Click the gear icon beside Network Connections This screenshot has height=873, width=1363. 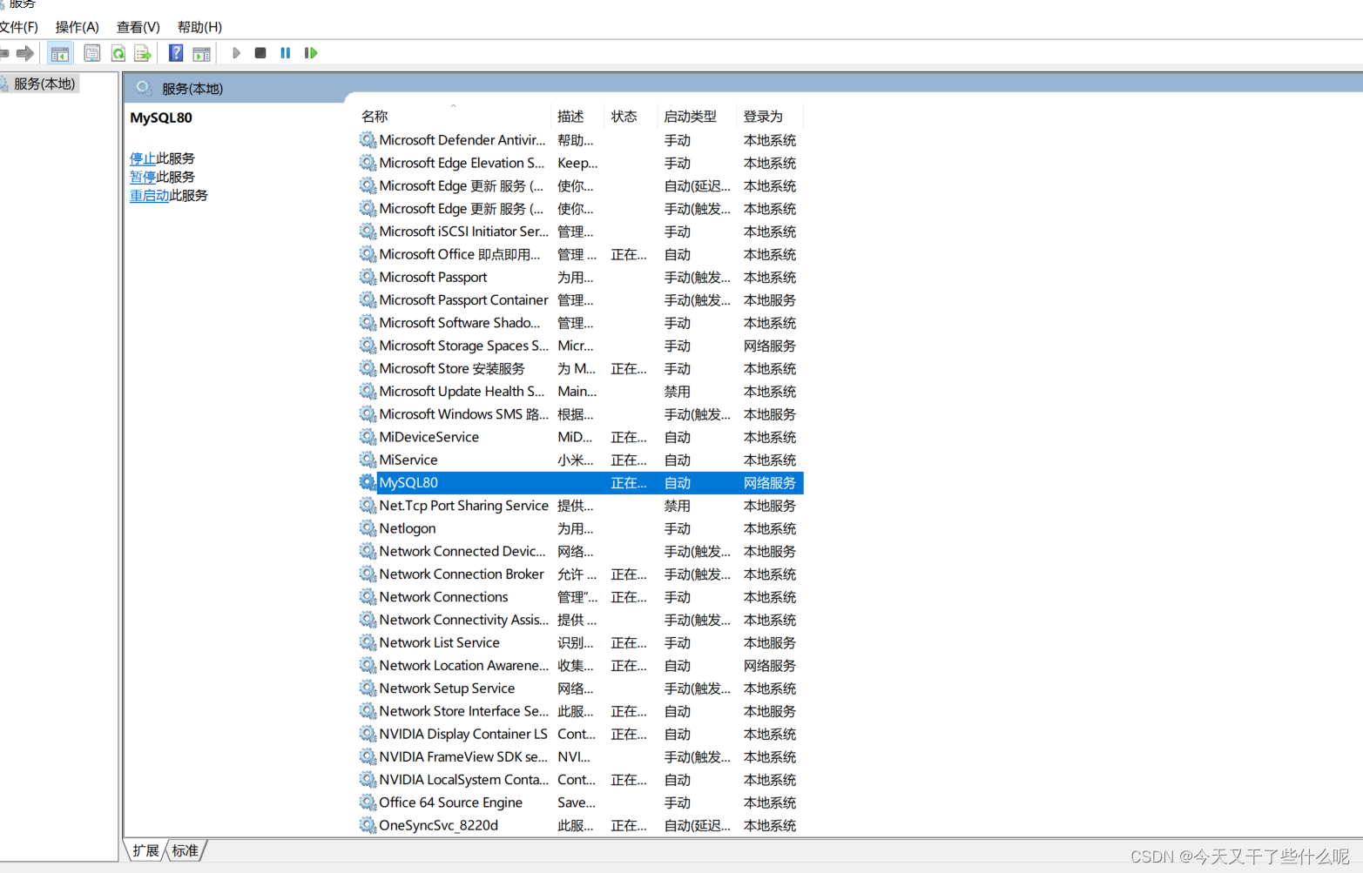tap(368, 596)
